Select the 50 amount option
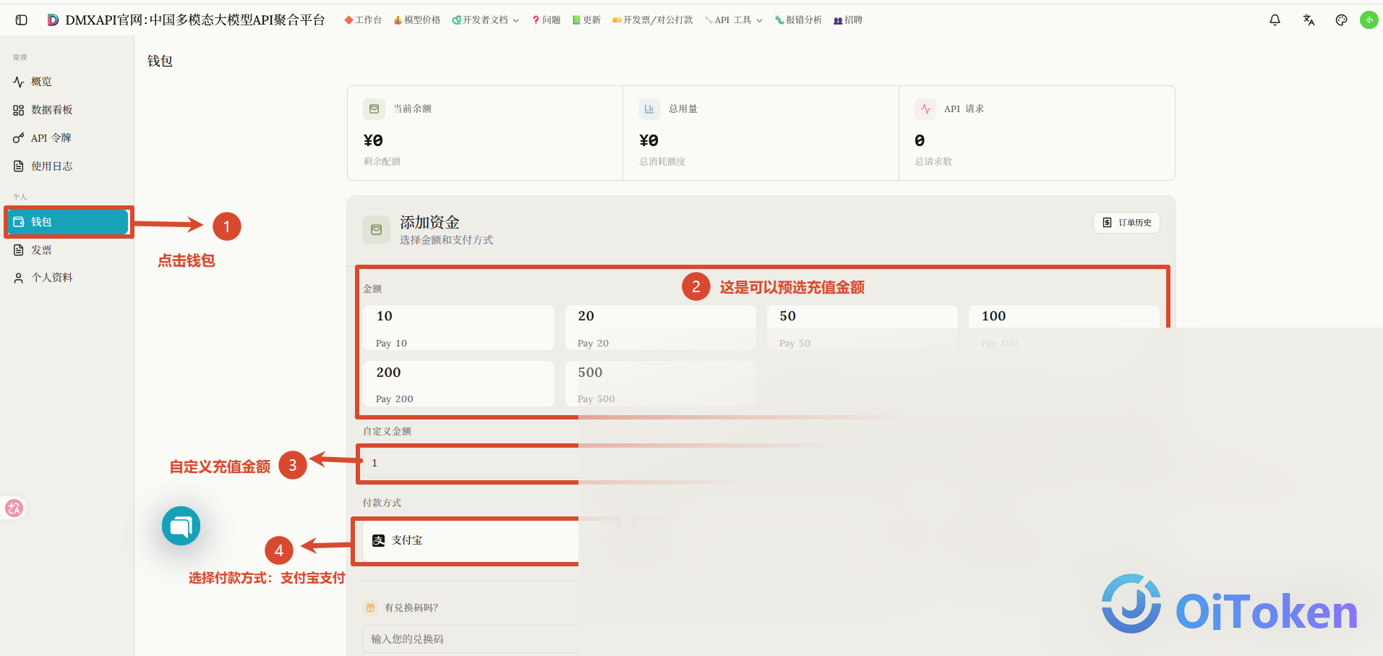Screen dimensions: 1383x656 (x=862, y=328)
